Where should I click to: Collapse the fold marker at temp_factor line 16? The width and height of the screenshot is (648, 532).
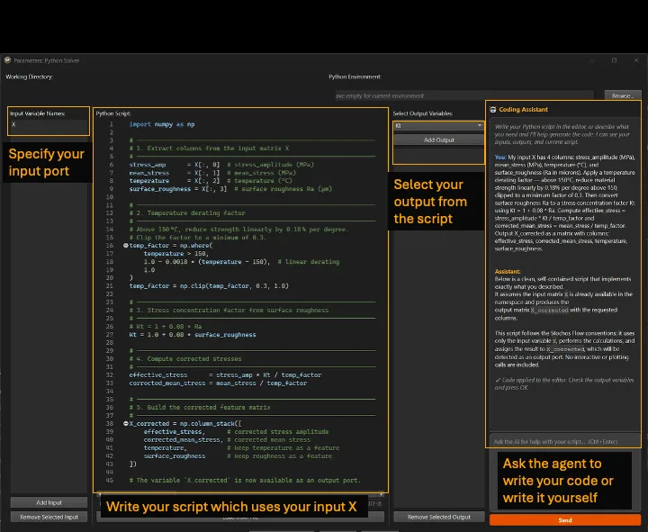click(x=126, y=246)
